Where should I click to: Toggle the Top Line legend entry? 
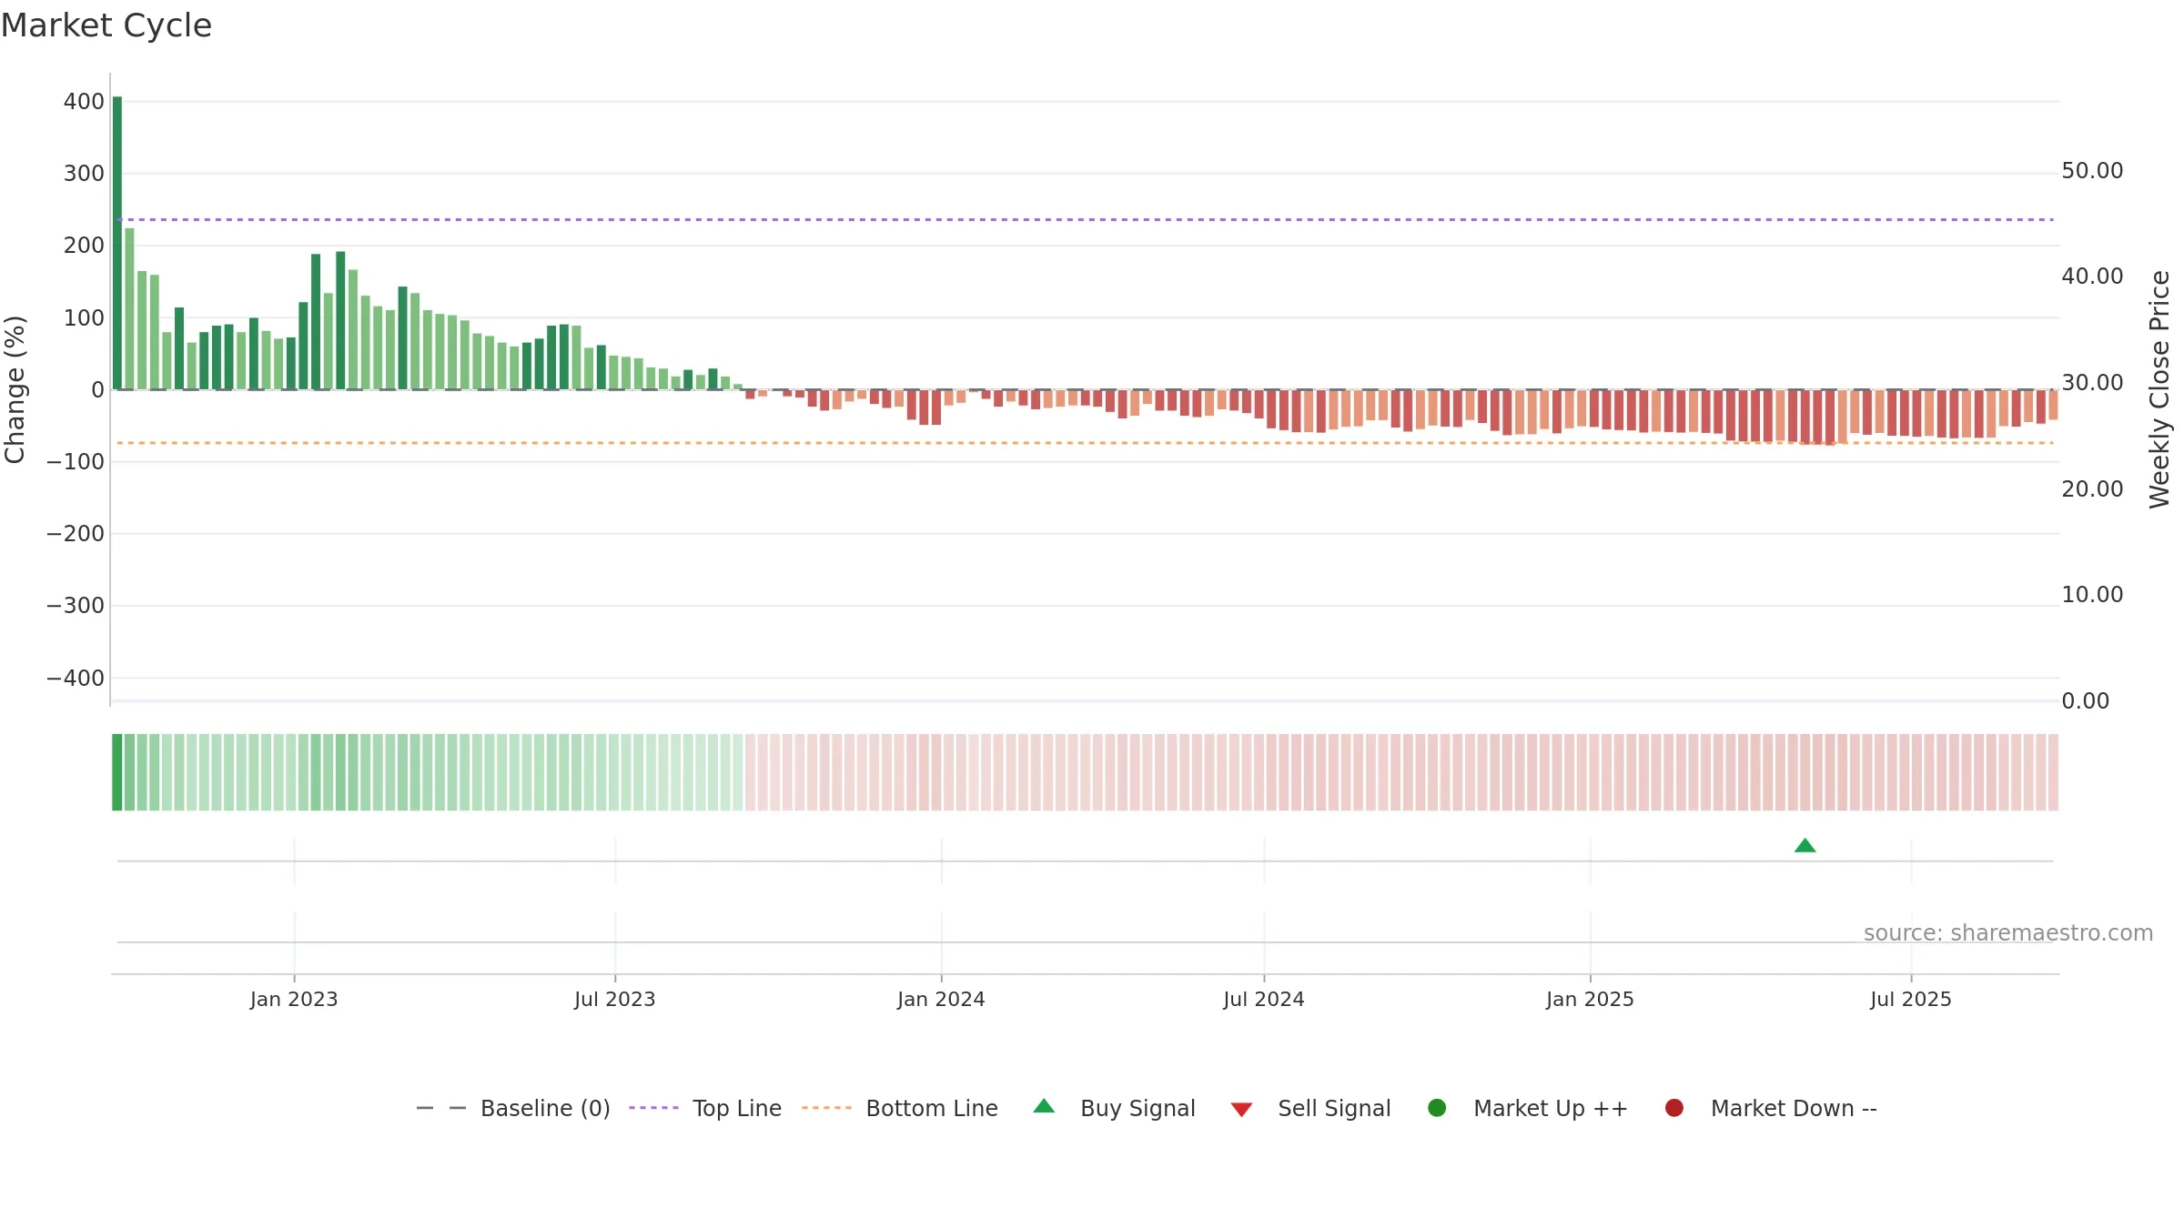point(705,1108)
